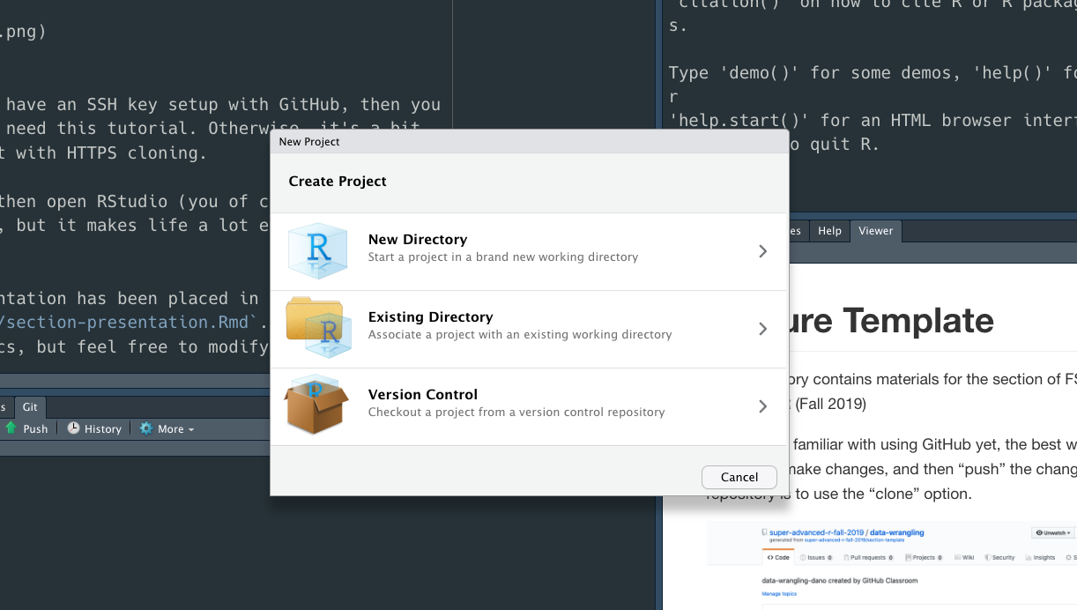Open the More gear dropdown in Git pane
The image size is (1077, 610).
click(167, 428)
